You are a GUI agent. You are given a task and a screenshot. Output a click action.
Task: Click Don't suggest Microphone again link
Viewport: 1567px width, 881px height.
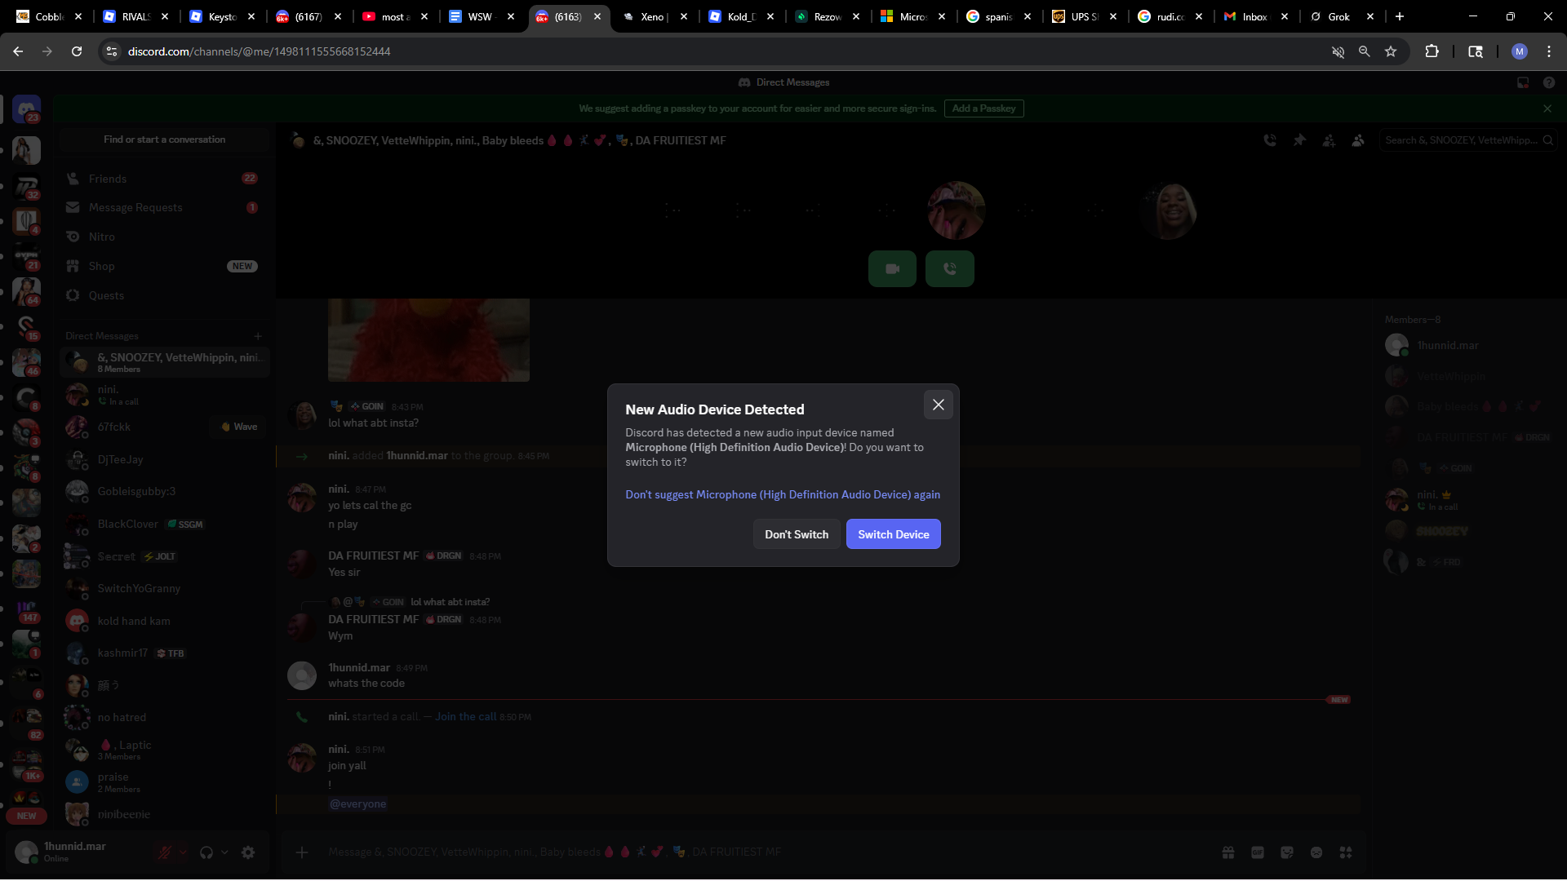point(783,494)
